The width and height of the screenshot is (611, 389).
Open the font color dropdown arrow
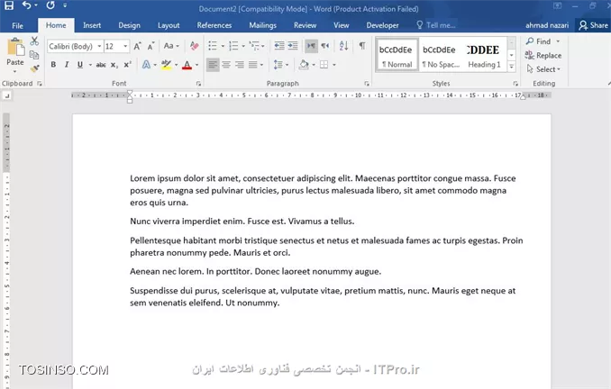(x=196, y=65)
